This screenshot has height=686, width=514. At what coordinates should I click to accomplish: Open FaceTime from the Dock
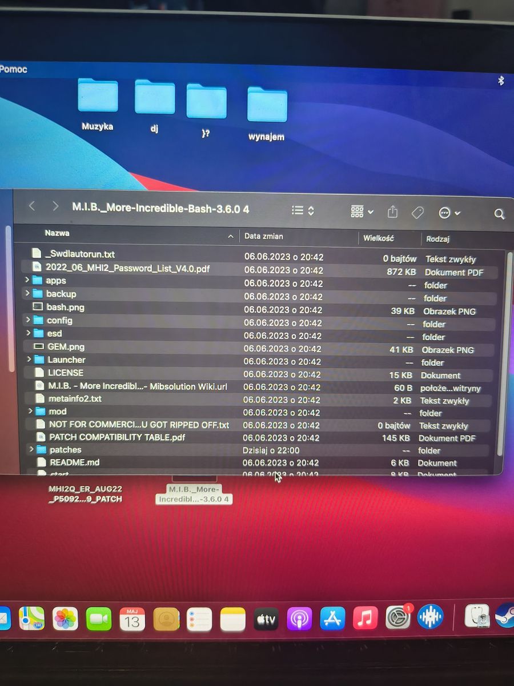coord(99,619)
